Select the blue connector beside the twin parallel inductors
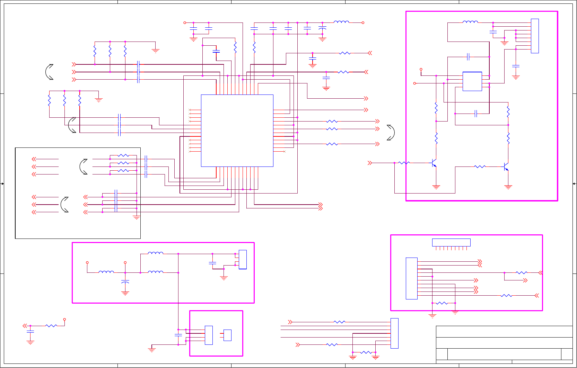 point(243,260)
